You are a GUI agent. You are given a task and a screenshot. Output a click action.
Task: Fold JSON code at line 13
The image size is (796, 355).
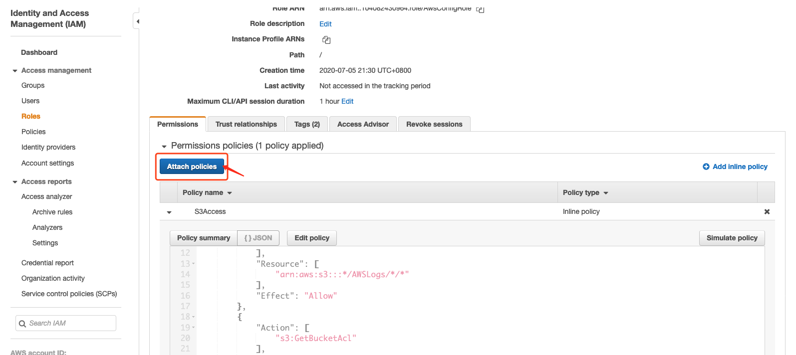(x=194, y=264)
